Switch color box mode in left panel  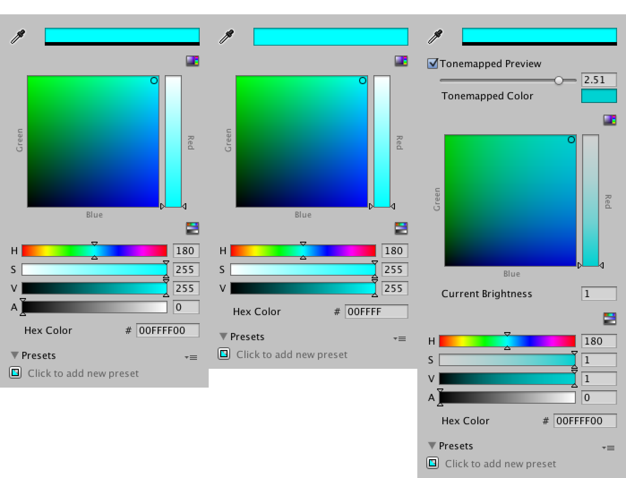click(x=193, y=61)
